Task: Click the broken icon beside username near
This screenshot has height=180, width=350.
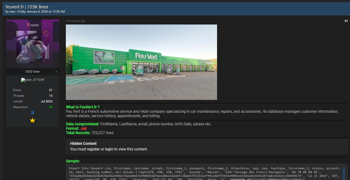Action: click(x=28, y=25)
